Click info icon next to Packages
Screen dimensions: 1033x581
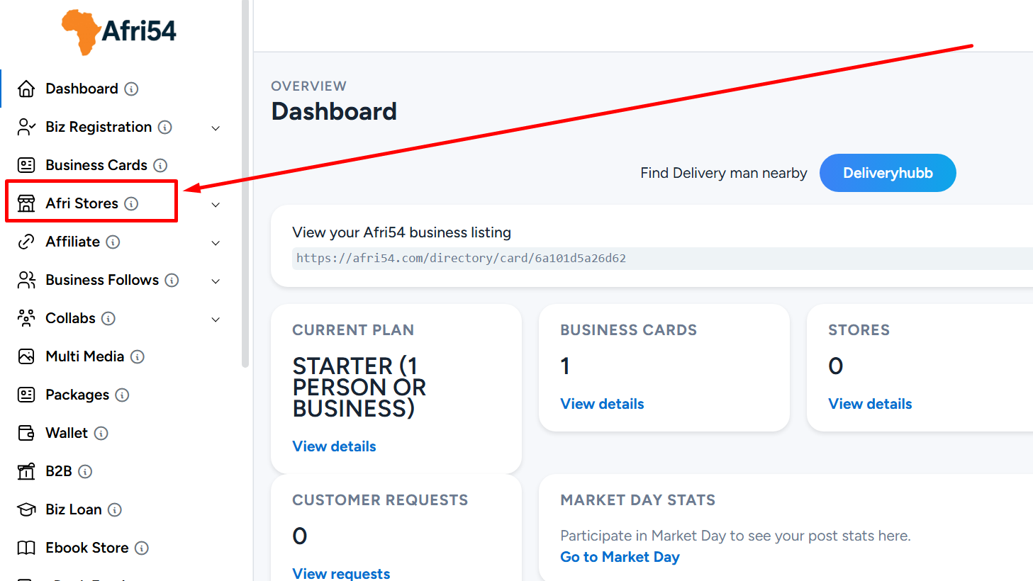(x=122, y=395)
